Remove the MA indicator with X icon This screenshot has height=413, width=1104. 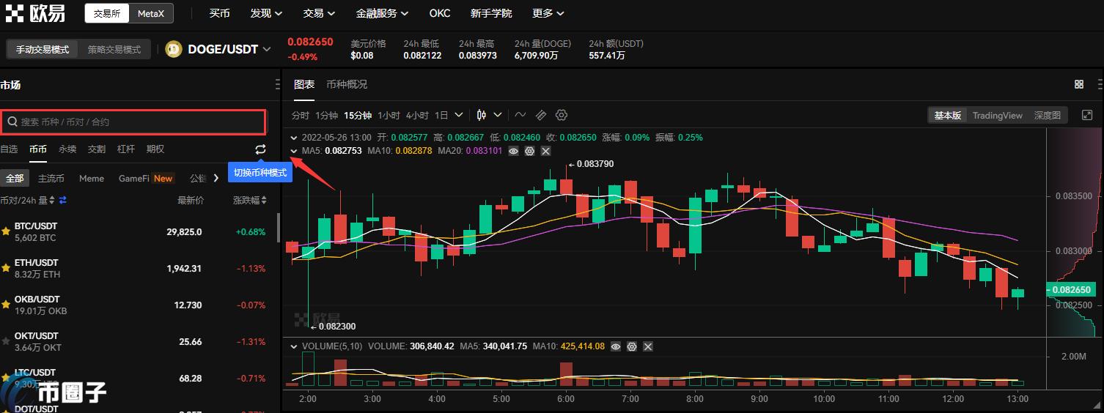click(545, 151)
